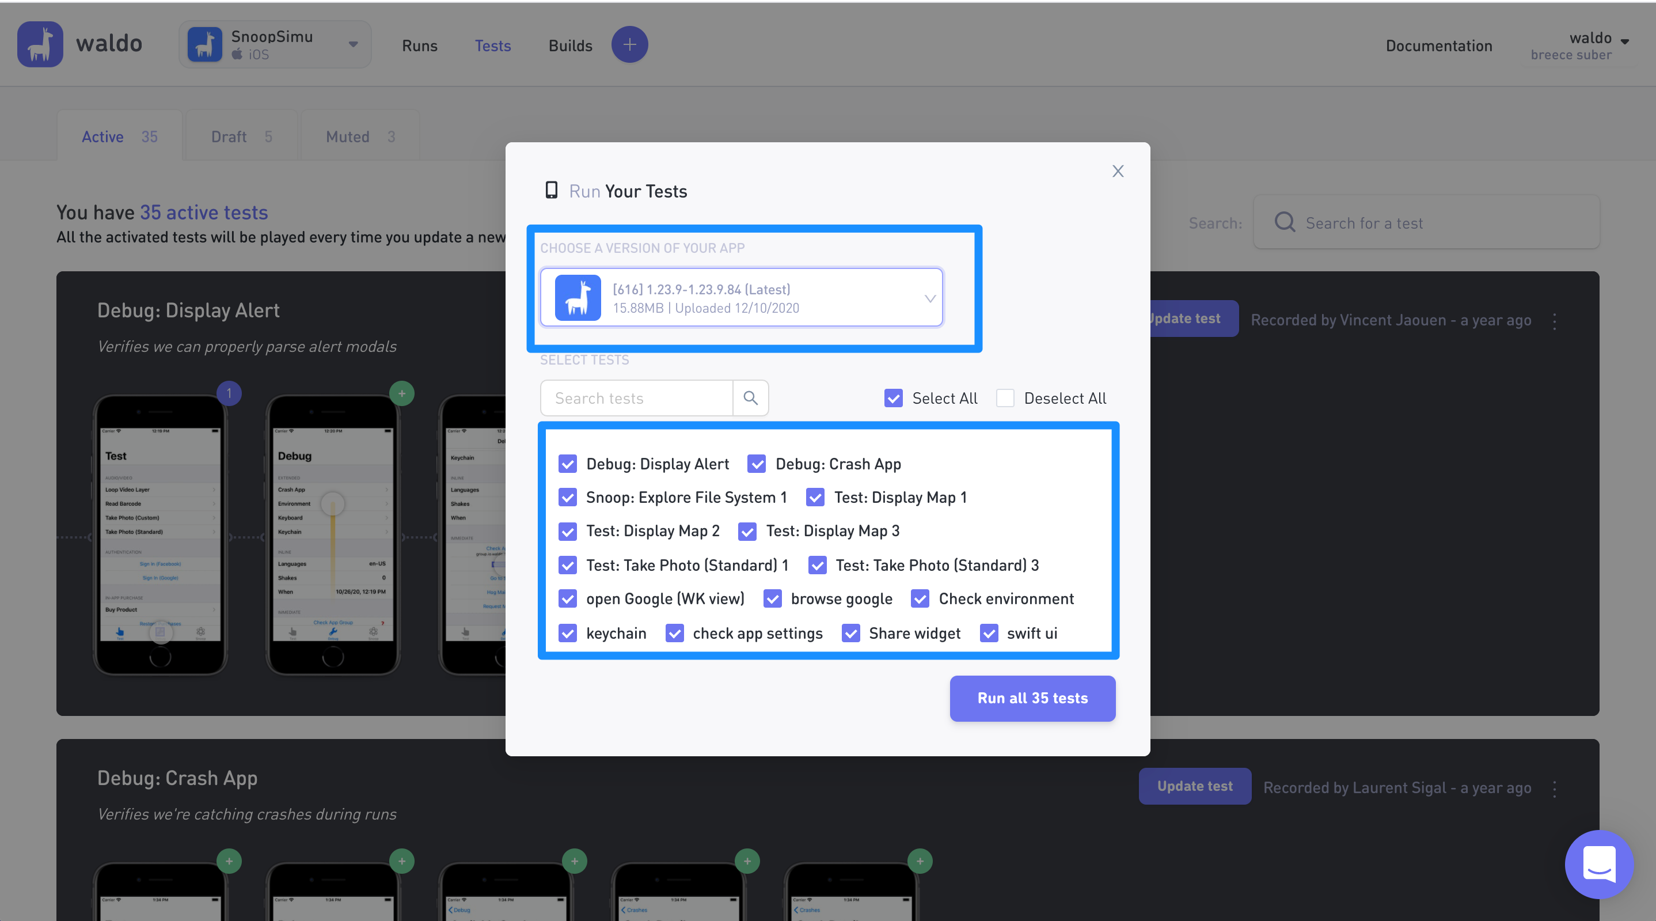Uncheck swift ui test
This screenshot has width=1656, height=921.
989,634
